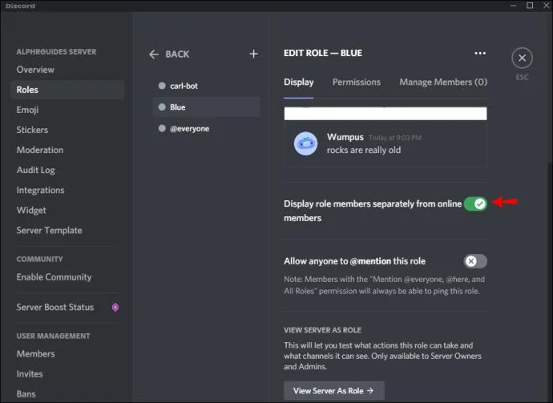Select the Blue role
The image size is (553, 403).
click(x=206, y=107)
